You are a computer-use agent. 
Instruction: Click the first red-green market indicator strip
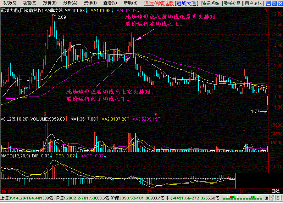233,198
